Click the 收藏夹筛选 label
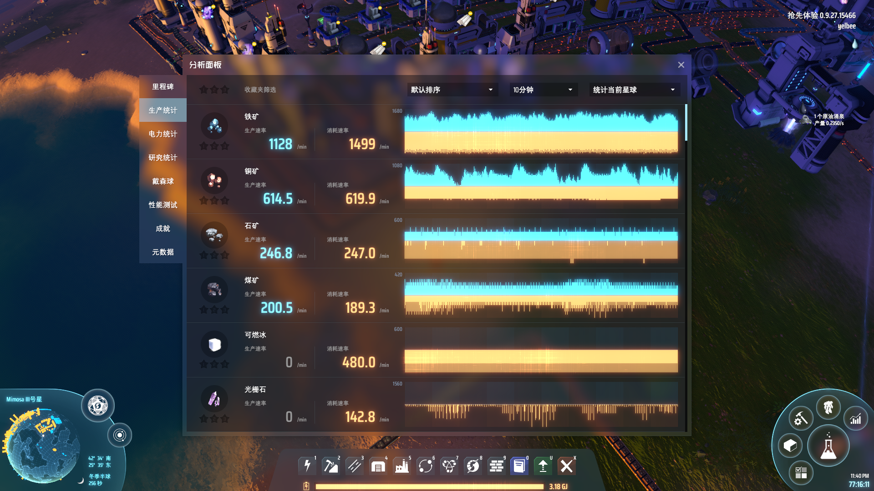Image resolution: width=874 pixels, height=491 pixels. point(260,90)
